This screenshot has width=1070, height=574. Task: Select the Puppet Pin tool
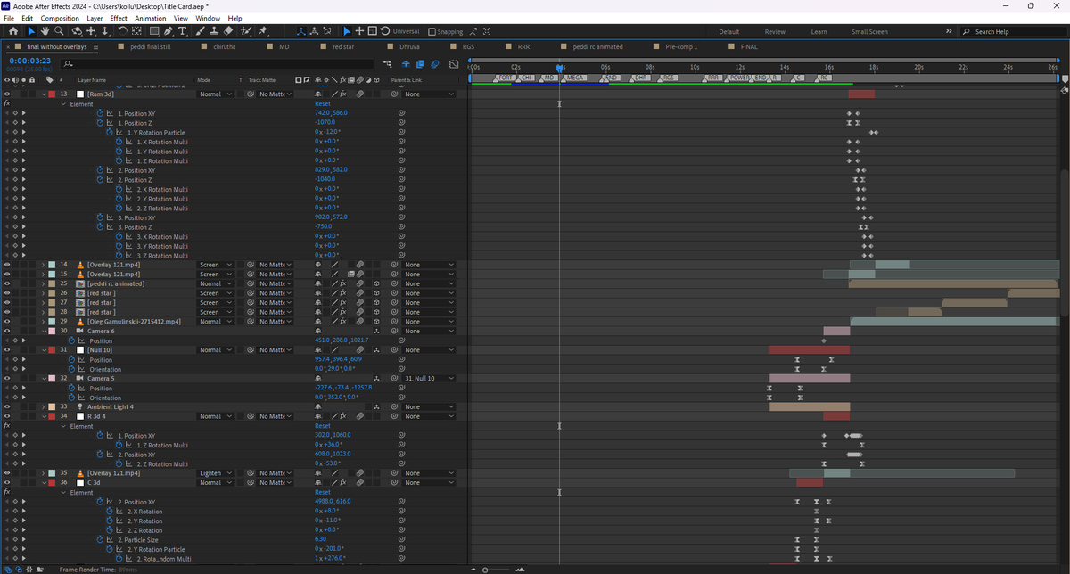click(262, 31)
